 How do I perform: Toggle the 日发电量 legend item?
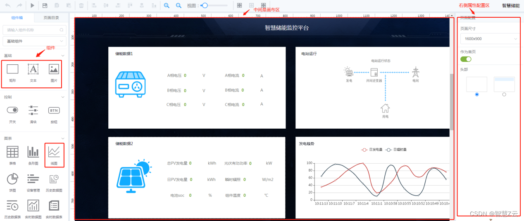point(372,150)
